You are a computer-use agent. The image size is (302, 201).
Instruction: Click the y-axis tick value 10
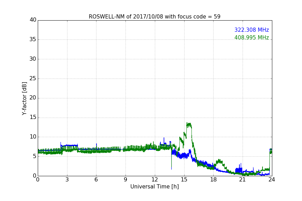33,137
